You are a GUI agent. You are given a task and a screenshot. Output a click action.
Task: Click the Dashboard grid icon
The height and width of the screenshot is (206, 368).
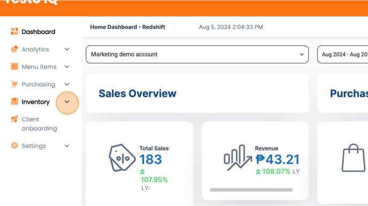coord(14,32)
